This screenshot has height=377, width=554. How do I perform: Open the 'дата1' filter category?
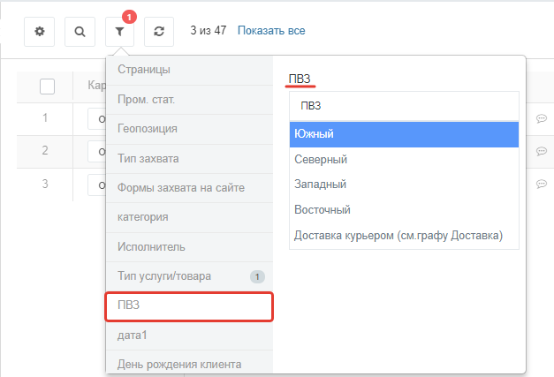pos(189,336)
